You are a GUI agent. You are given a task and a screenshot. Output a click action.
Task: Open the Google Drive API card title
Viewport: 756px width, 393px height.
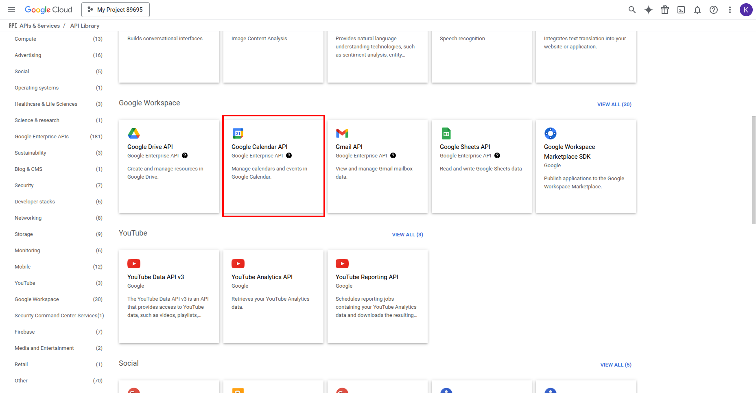150,147
